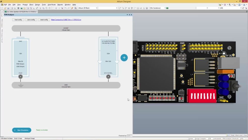Open the File menu
This screenshot has width=248, height=140.
(10, 5)
